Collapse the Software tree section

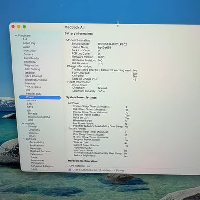click(x=24, y=139)
